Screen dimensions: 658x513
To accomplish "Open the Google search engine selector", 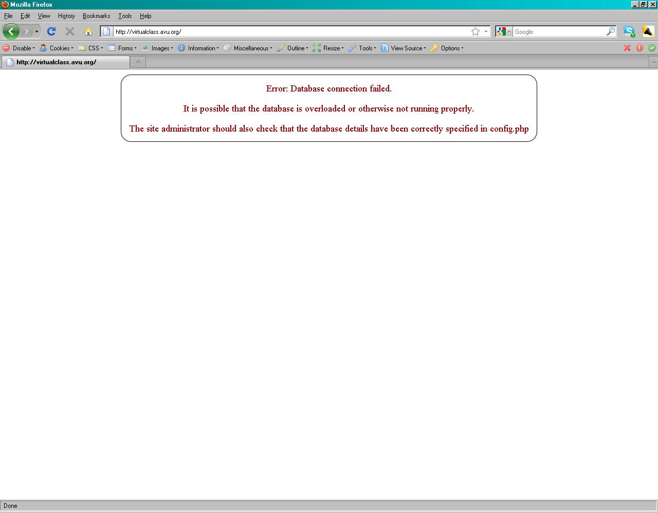I will pos(504,31).
